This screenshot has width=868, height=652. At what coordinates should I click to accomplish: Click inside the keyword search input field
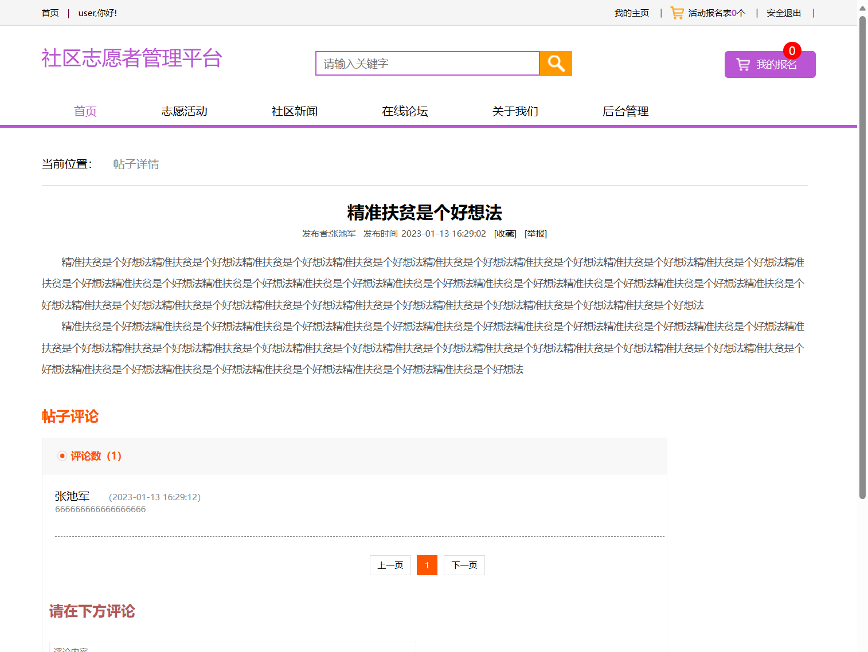pyautogui.click(x=427, y=63)
